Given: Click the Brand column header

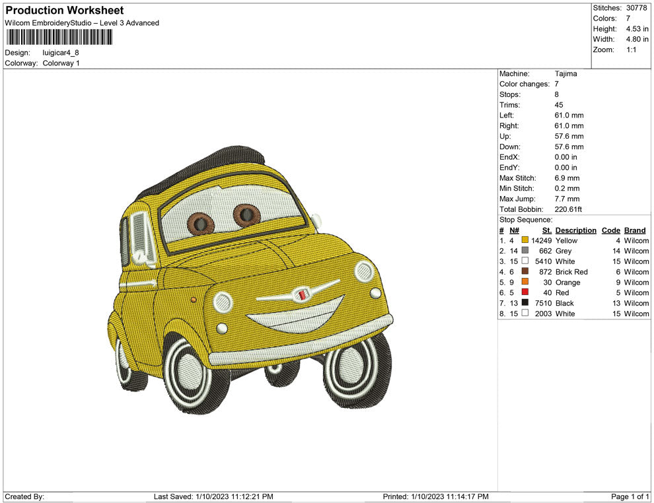Looking at the screenshot, I should [635, 230].
